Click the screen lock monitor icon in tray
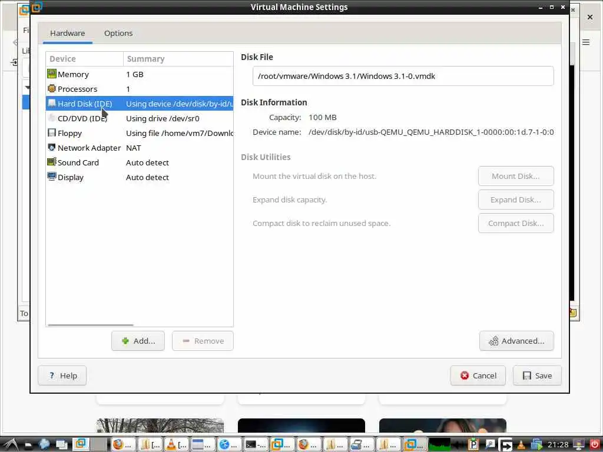Image resolution: width=603 pixels, height=452 pixels. pyautogui.click(x=579, y=445)
